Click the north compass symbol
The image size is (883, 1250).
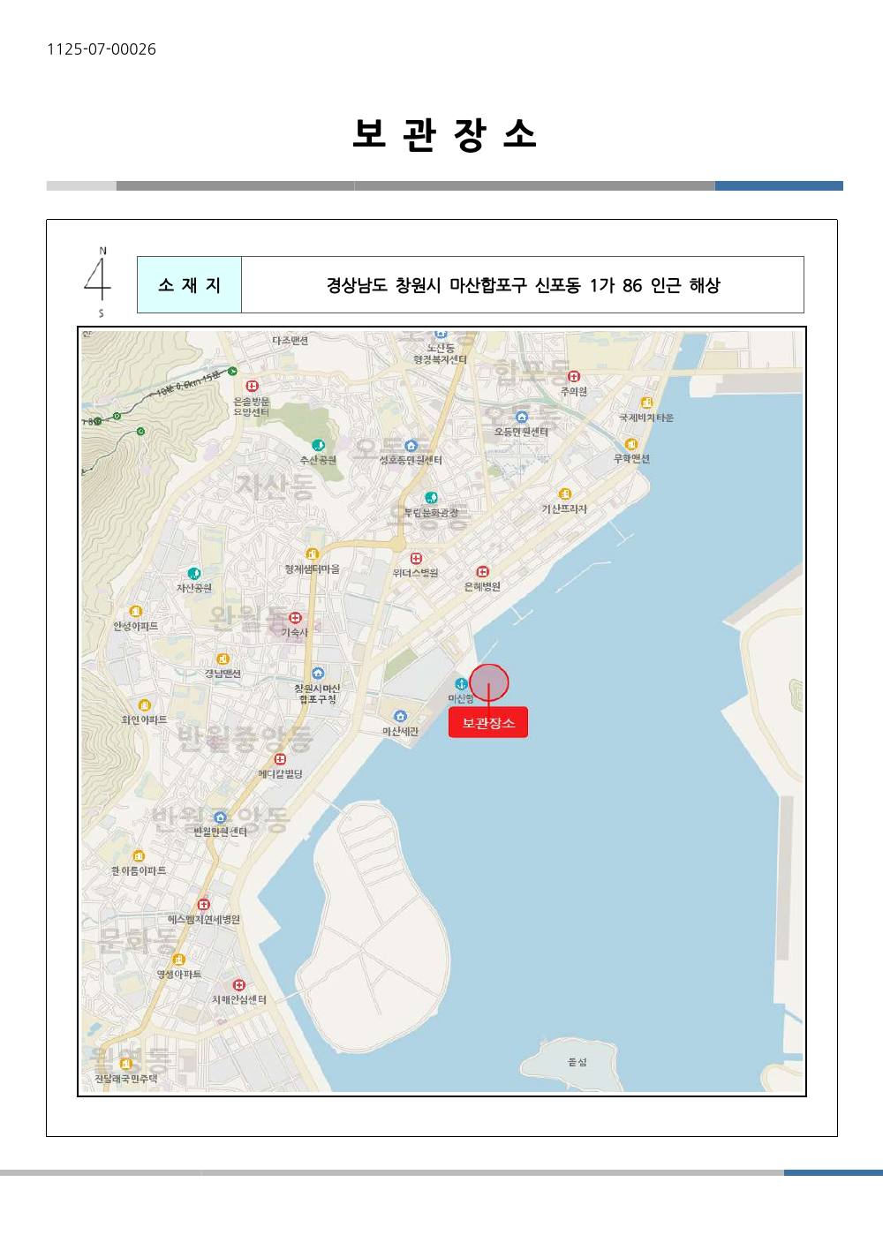(98, 282)
